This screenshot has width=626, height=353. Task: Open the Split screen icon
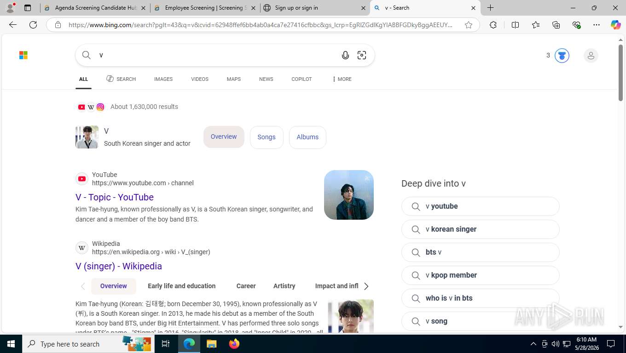[x=516, y=25]
